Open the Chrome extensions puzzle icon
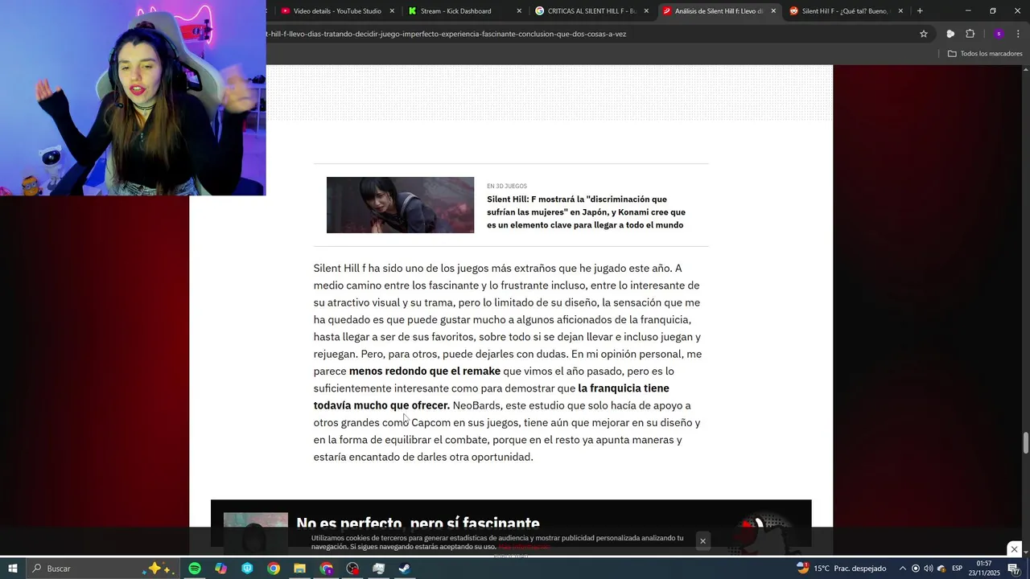This screenshot has width=1030, height=579. point(970,34)
